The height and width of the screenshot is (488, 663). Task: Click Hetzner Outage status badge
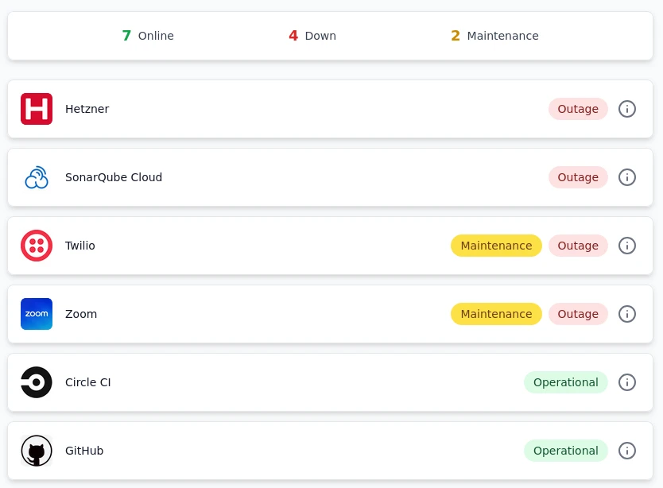pos(578,109)
